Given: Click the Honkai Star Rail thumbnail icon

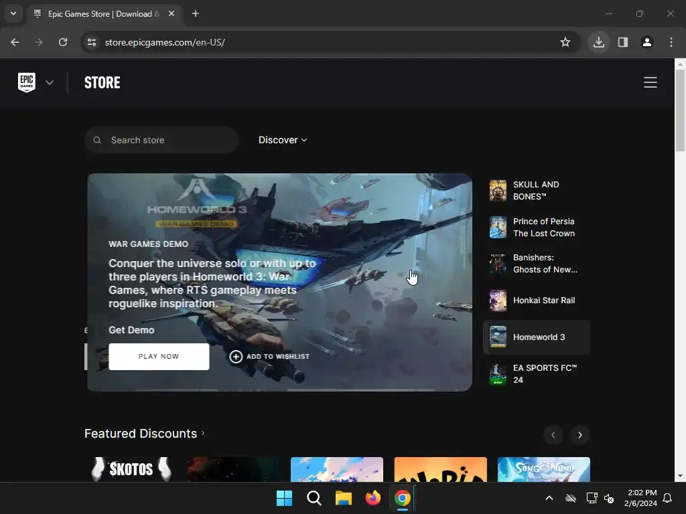Looking at the screenshot, I should [x=498, y=301].
